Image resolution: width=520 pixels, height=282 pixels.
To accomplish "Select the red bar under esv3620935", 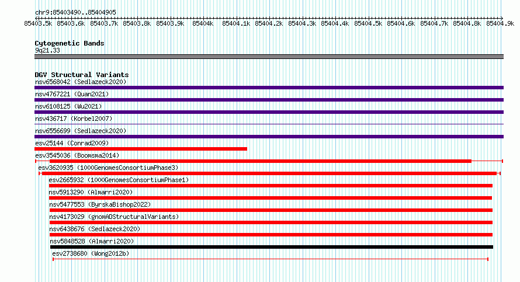I will click(269, 173).
